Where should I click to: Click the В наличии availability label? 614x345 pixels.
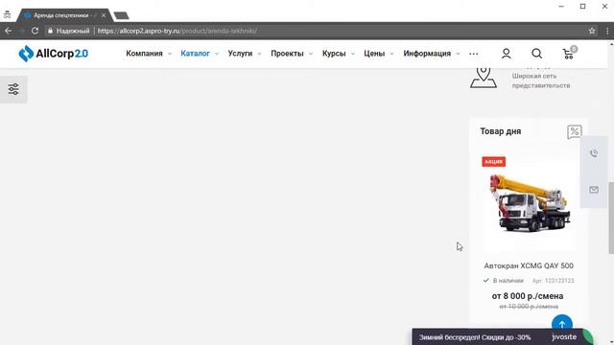[508, 281]
